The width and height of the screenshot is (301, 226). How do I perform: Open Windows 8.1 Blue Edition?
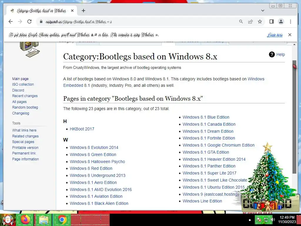[206, 117]
